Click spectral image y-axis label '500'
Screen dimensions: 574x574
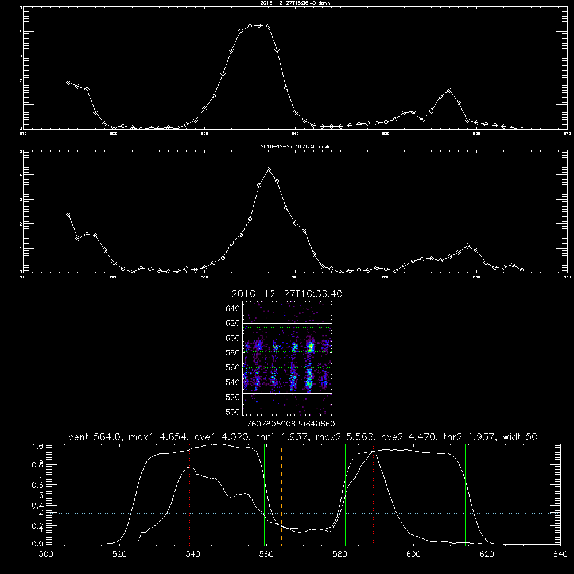pyautogui.click(x=233, y=412)
